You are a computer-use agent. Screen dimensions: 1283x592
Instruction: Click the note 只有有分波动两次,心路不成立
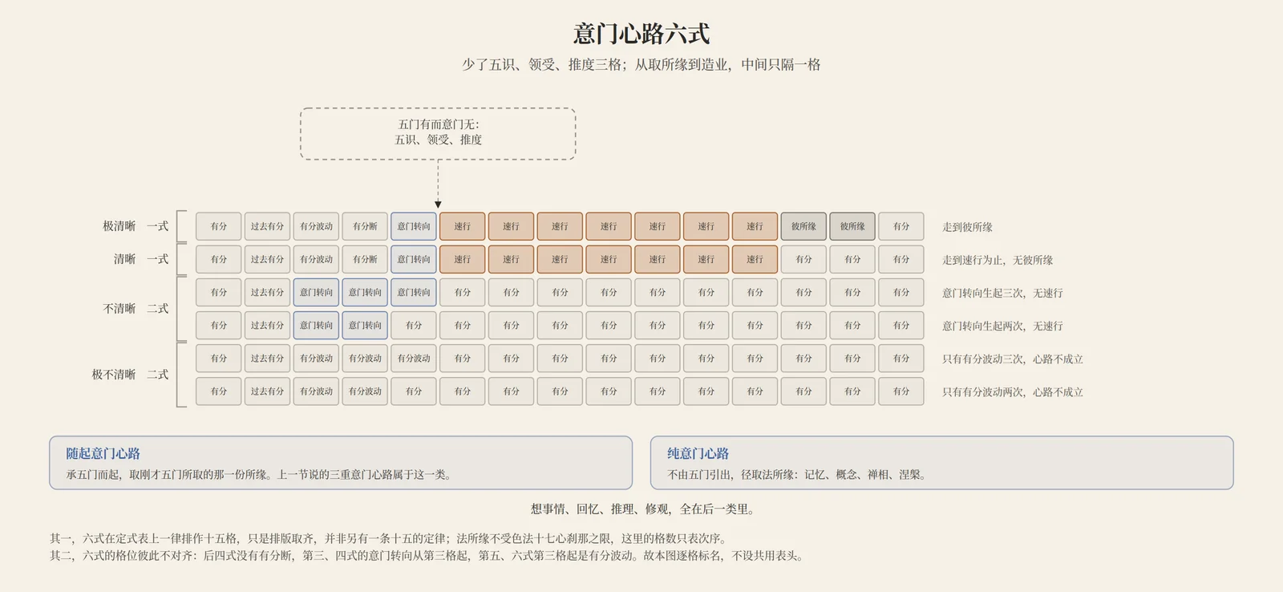click(1012, 391)
